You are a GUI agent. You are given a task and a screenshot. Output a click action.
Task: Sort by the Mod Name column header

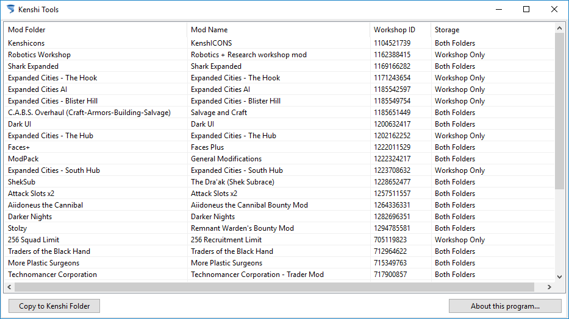pos(278,30)
